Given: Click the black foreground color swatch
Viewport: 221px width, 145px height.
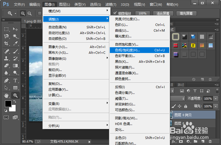Looking at the screenshot, I should pyautogui.click(x=8, y=103).
